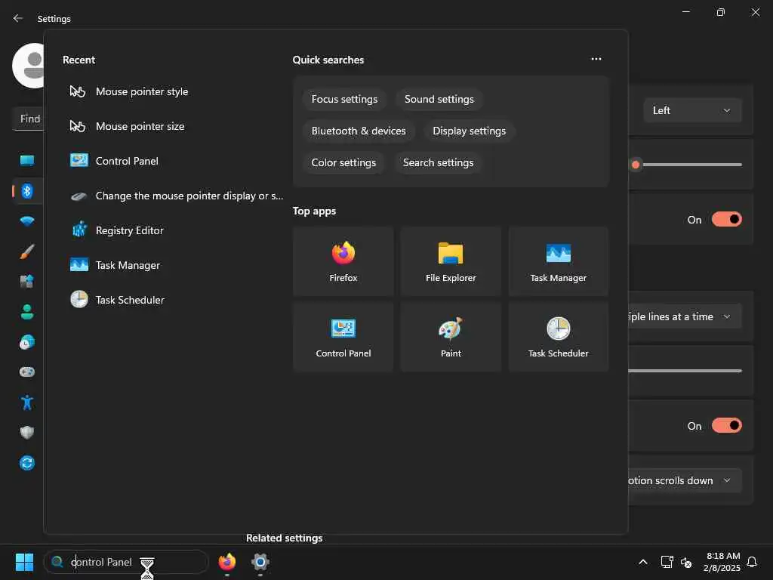Screen dimensions: 773x580
Task: Open Gaming controller icon in sidebar
Action: click(x=27, y=372)
